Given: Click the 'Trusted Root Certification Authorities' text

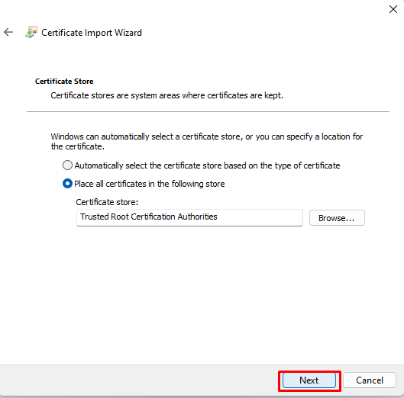Looking at the screenshot, I should pos(149,217).
